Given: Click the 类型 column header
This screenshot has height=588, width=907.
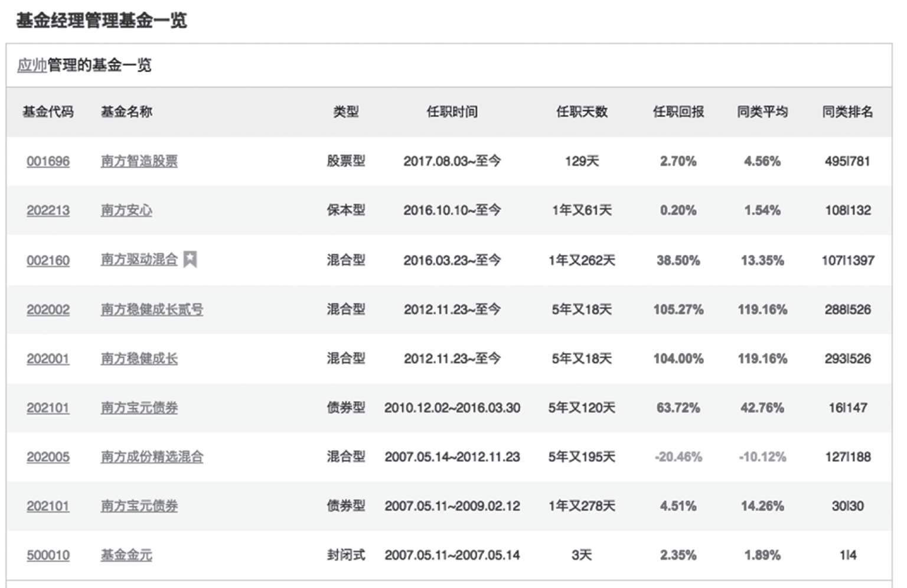Looking at the screenshot, I should [x=346, y=111].
